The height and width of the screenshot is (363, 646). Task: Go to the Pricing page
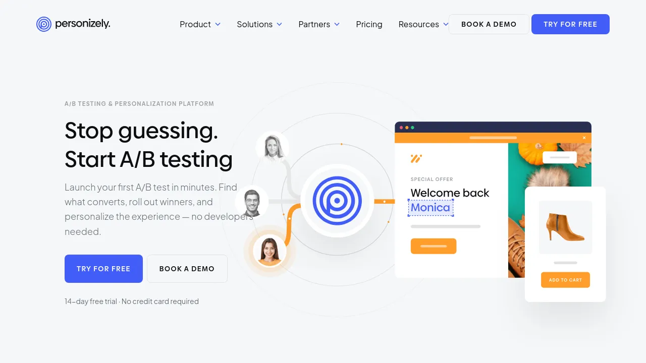(369, 24)
